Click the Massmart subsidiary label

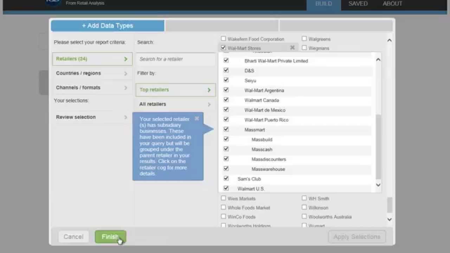point(255,130)
